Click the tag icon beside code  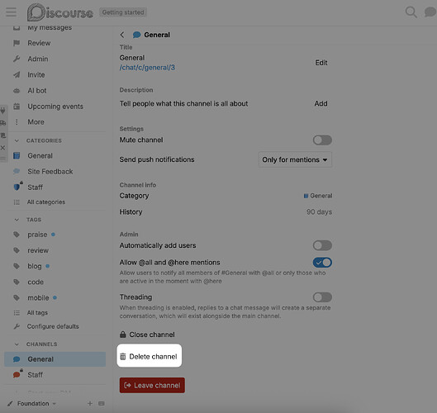point(17,282)
